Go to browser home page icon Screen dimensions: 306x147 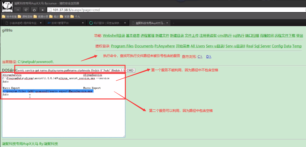(x=34, y=9)
